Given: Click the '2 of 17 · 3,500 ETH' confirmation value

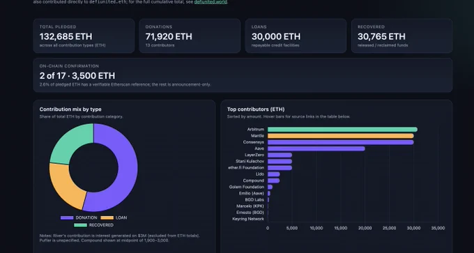Looking at the screenshot, I should pyautogui.click(x=77, y=75).
